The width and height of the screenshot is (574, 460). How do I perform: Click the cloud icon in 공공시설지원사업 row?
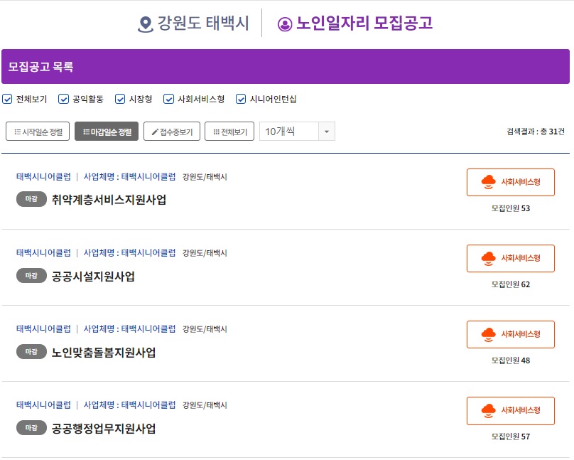pyautogui.click(x=488, y=258)
